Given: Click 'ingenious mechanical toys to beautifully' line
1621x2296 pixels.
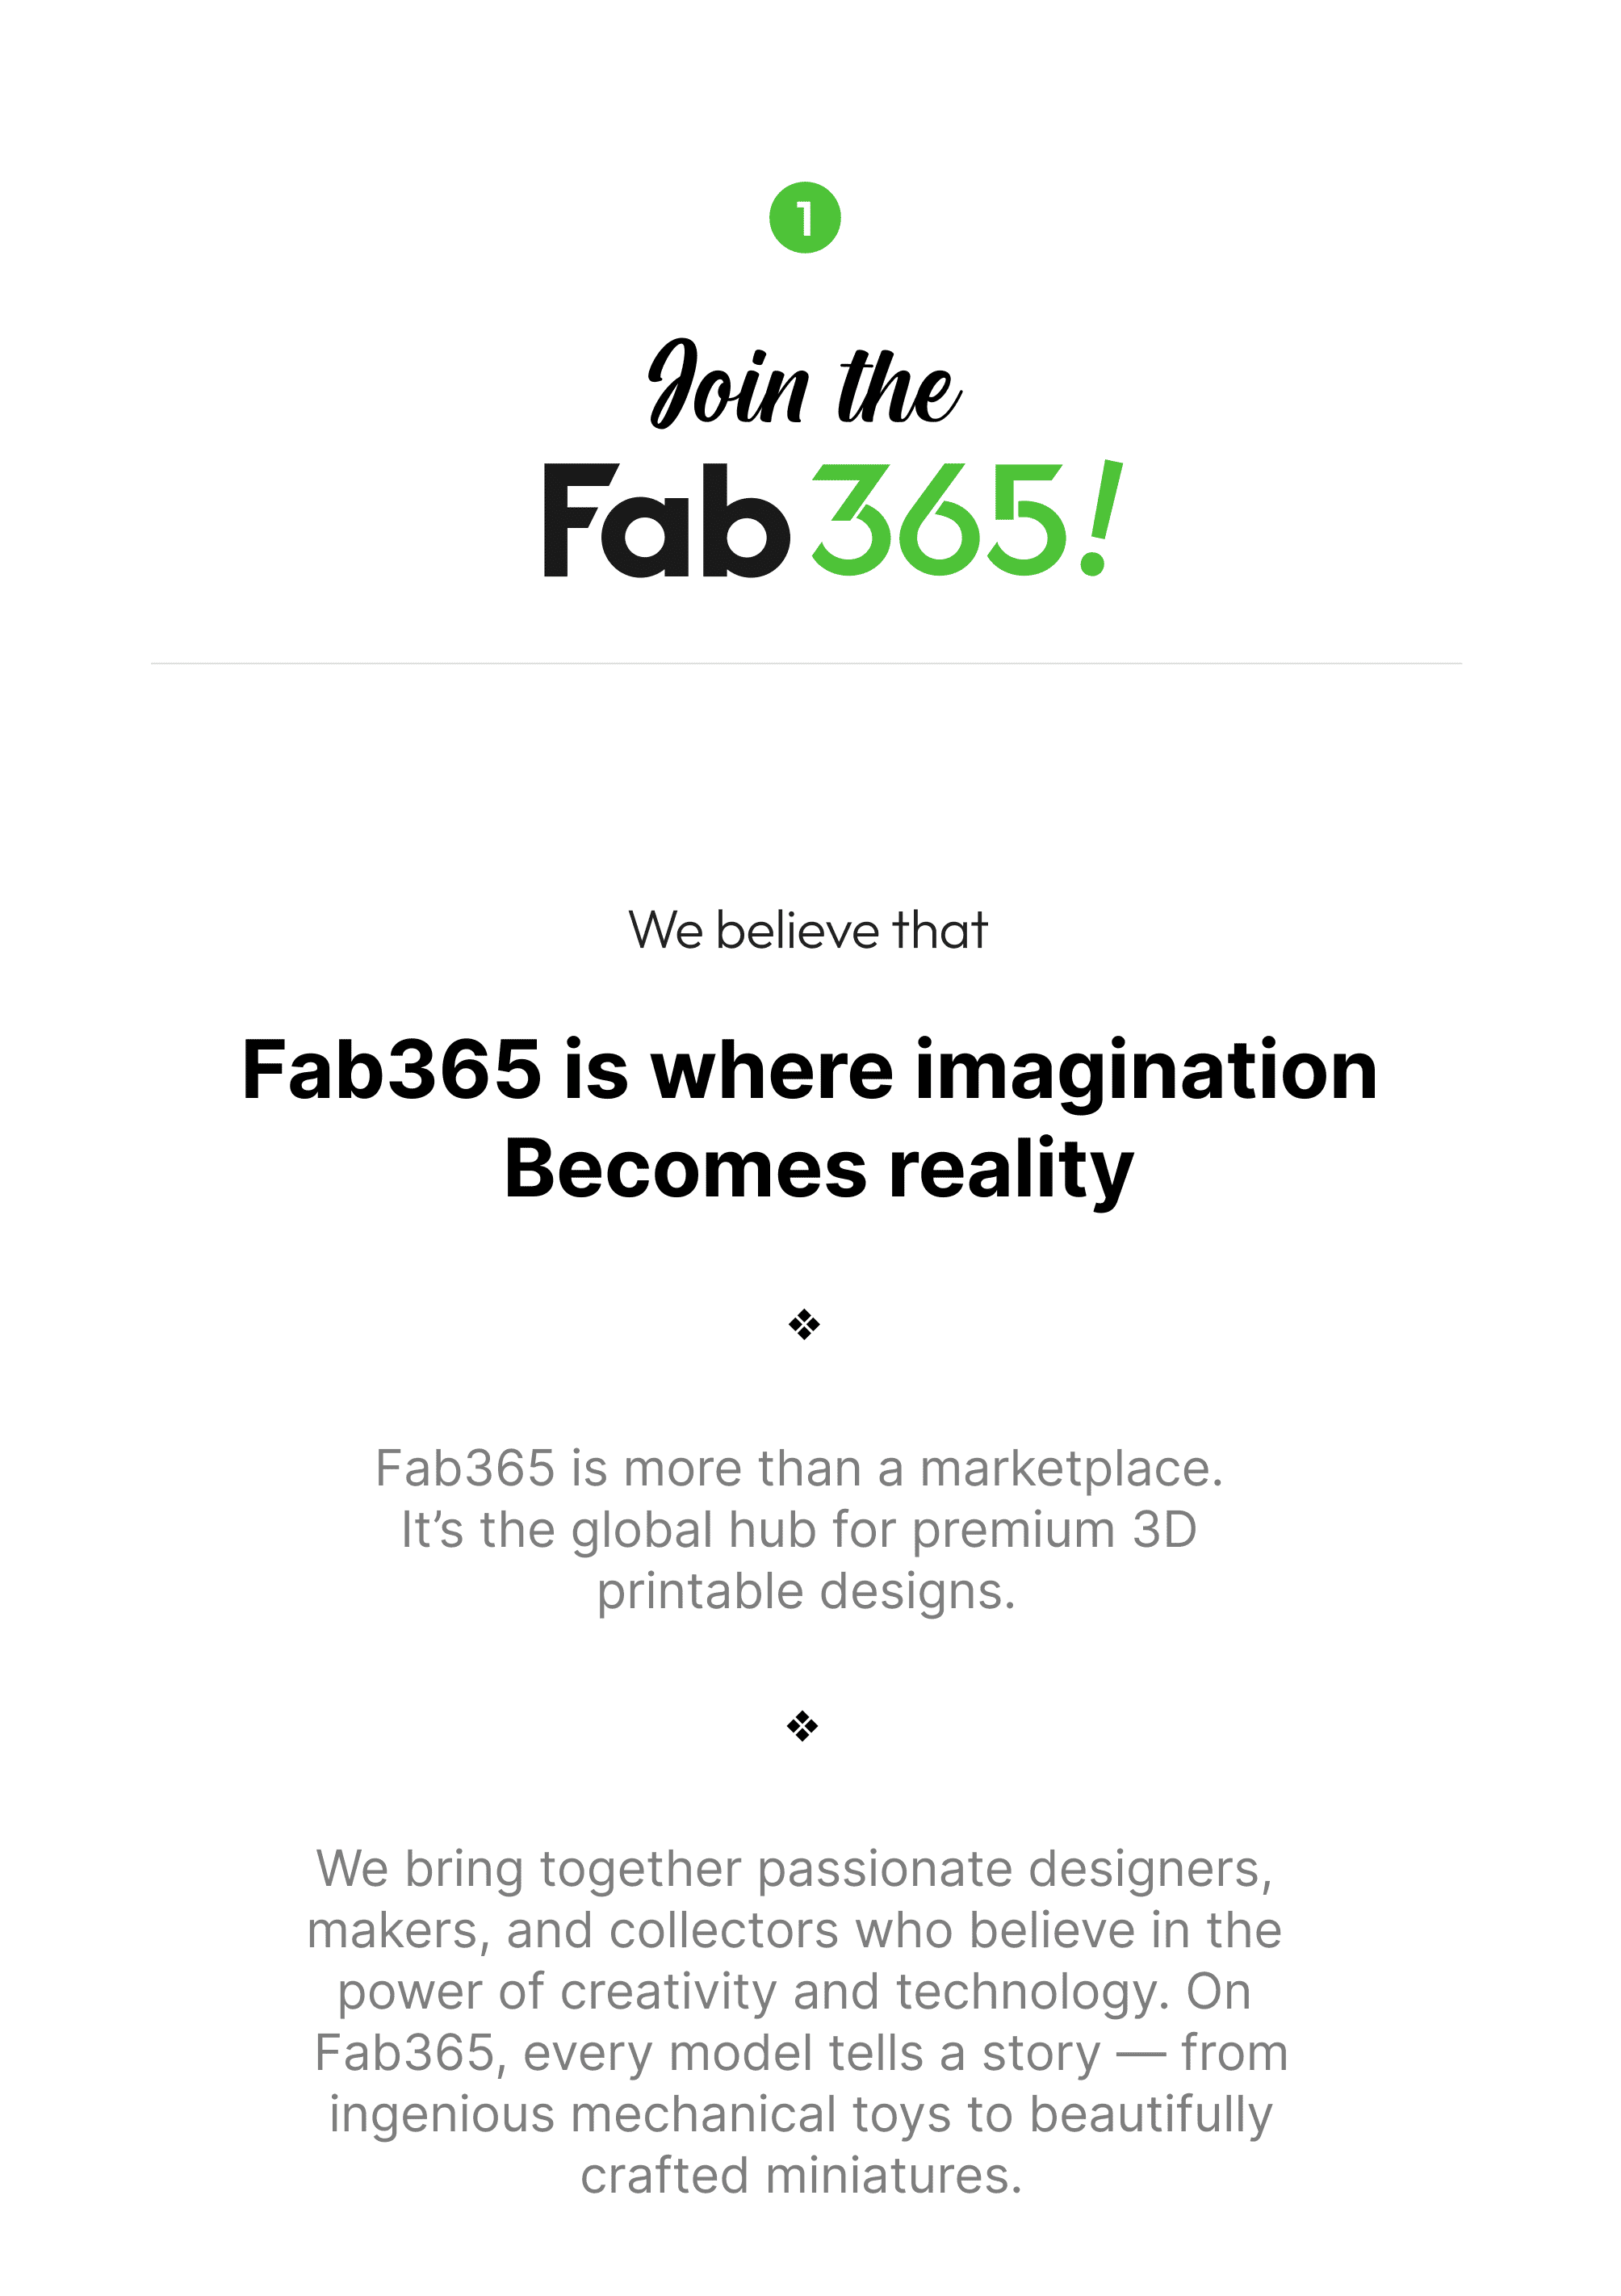Looking at the screenshot, I should click(800, 2115).
